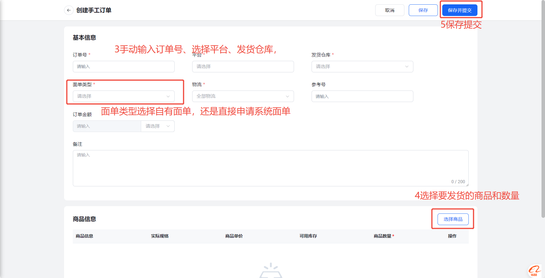Click inside the 备注 text area
The width and height of the screenshot is (545, 278).
270,168
